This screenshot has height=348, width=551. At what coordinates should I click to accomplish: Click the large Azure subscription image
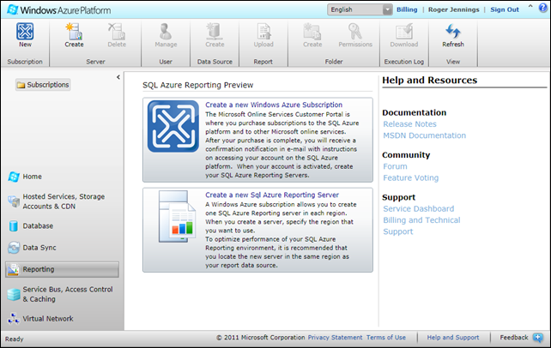173,126
